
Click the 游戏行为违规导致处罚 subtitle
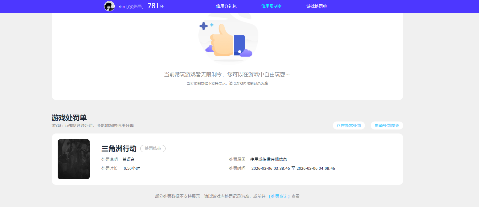pyautogui.click(x=92, y=125)
